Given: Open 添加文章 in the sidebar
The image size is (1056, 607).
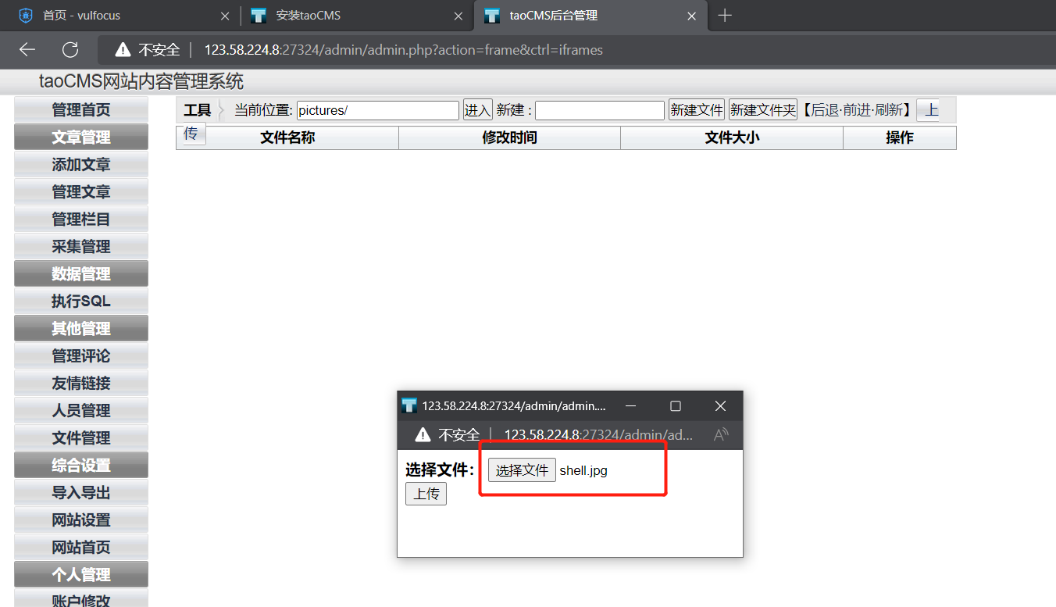Looking at the screenshot, I should pyautogui.click(x=81, y=165).
